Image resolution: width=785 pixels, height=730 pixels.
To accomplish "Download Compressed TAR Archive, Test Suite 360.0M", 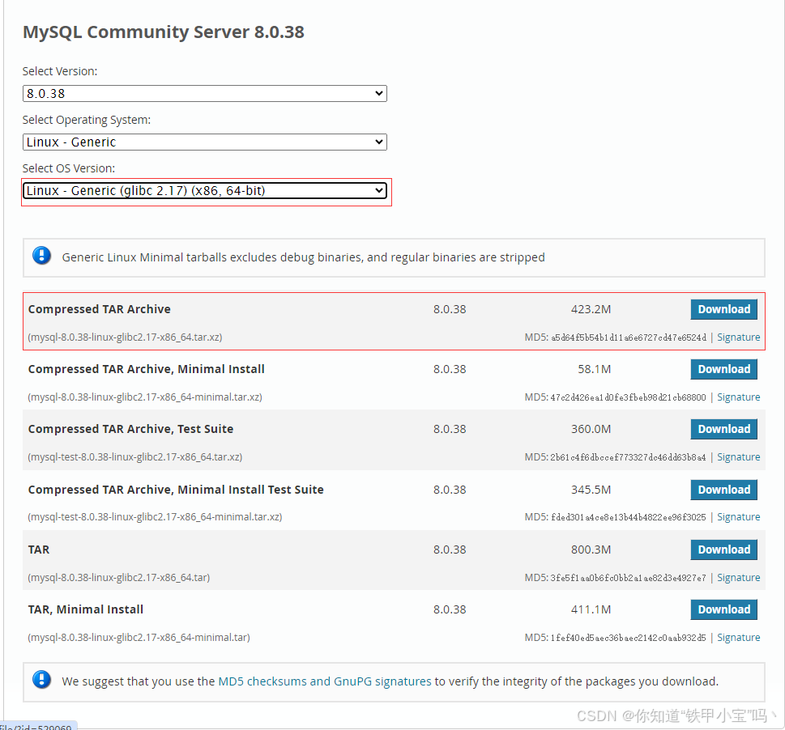I will pyautogui.click(x=723, y=429).
